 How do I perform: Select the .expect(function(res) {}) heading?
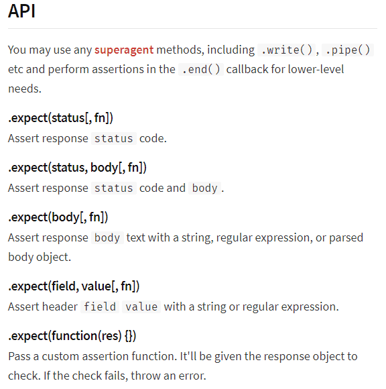point(72,336)
